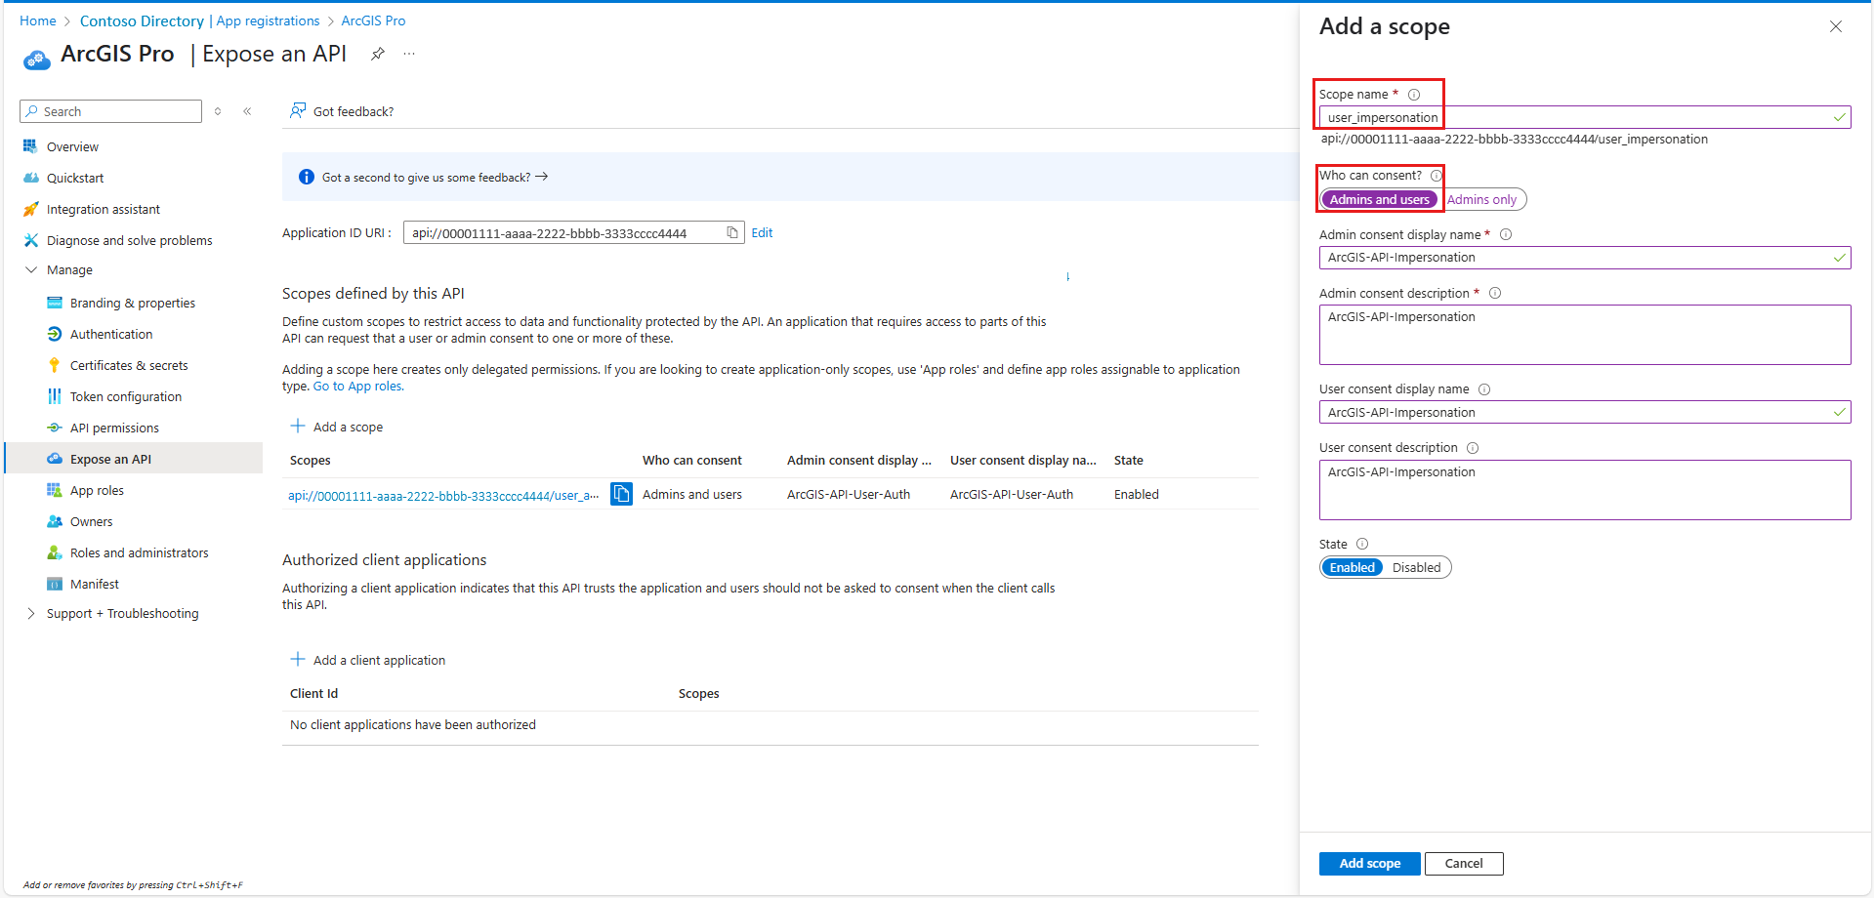Click the Application ID URI field
Image resolution: width=1874 pixels, height=898 pixels.
573,232
